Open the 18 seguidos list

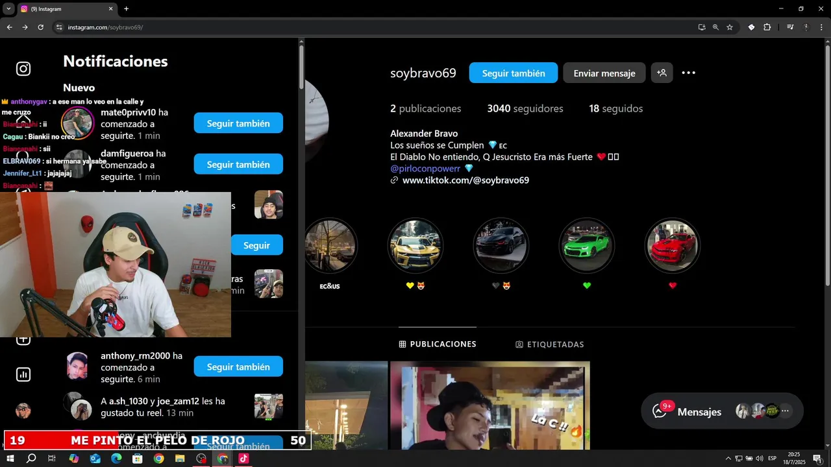tap(615, 108)
